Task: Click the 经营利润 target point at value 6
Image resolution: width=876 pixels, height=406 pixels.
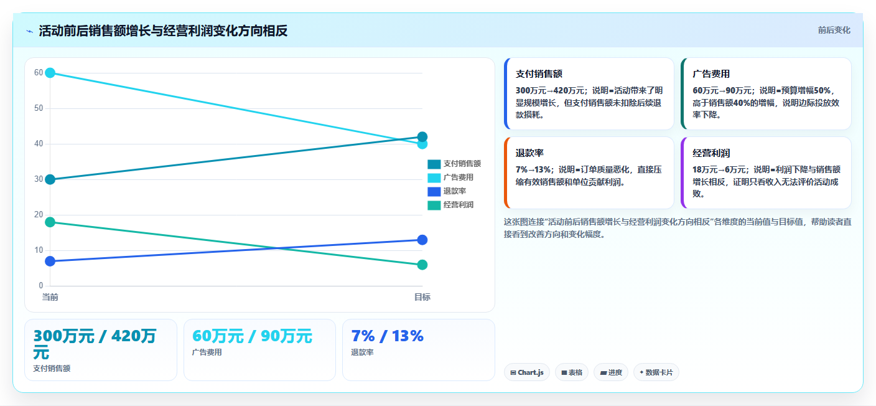Action: click(x=422, y=265)
